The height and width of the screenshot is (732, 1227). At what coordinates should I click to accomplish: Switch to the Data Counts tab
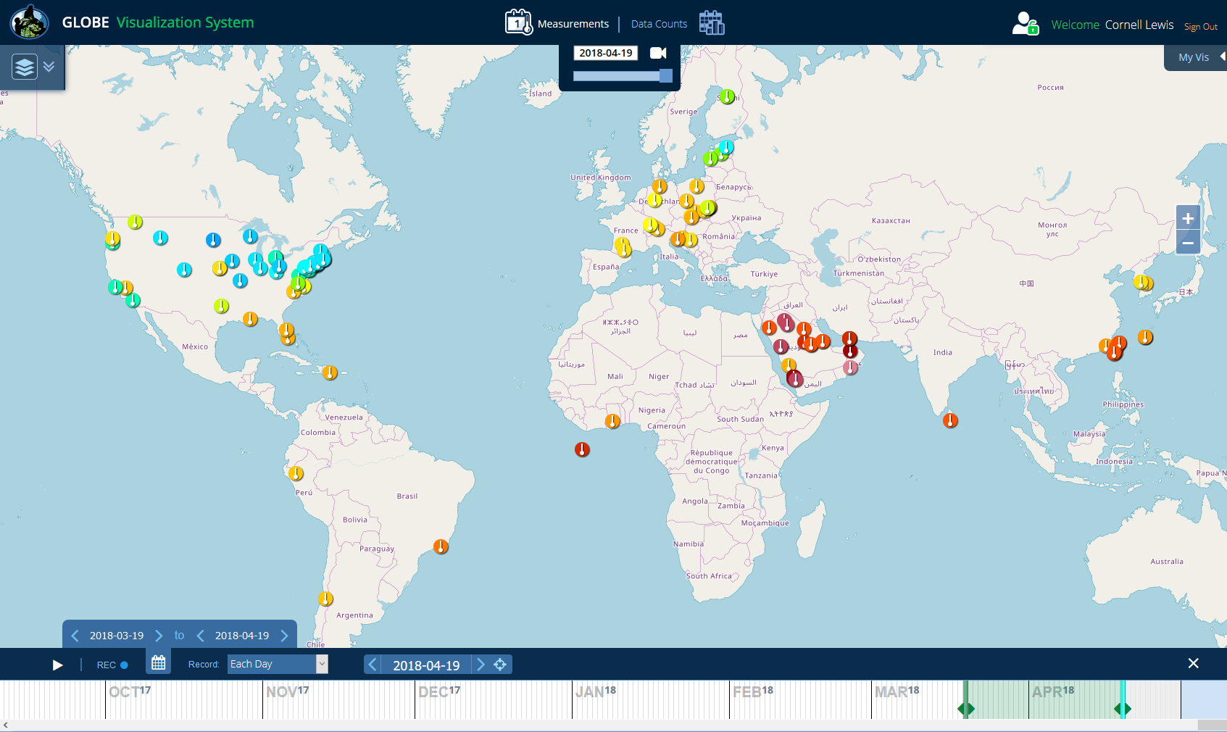coord(659,24)
